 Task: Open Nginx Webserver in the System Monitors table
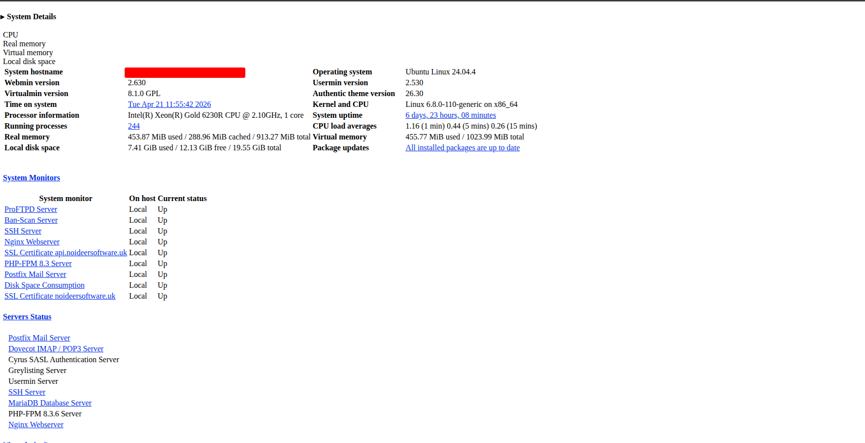(x=32, y=242)
